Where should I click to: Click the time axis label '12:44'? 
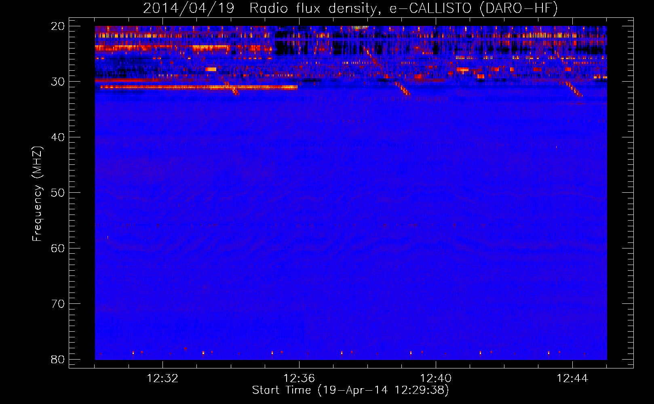pyautogui.click(x=572, y=379)
